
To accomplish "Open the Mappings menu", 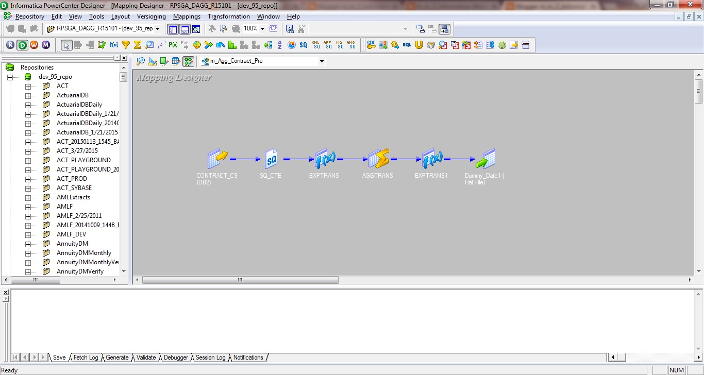I will coord(187,16).
